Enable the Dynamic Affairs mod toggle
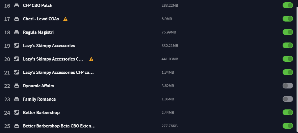Screen dimensions: 298x133 click(x=288, y=86)
